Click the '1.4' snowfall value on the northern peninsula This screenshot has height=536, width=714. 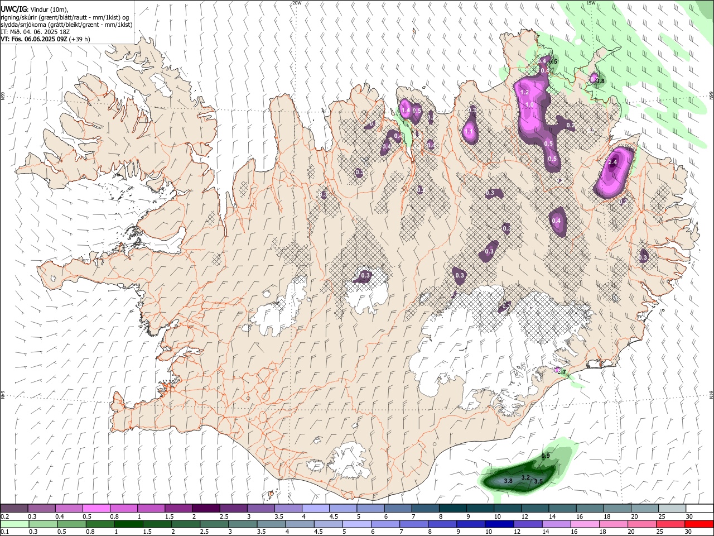(x=406, y=111)
